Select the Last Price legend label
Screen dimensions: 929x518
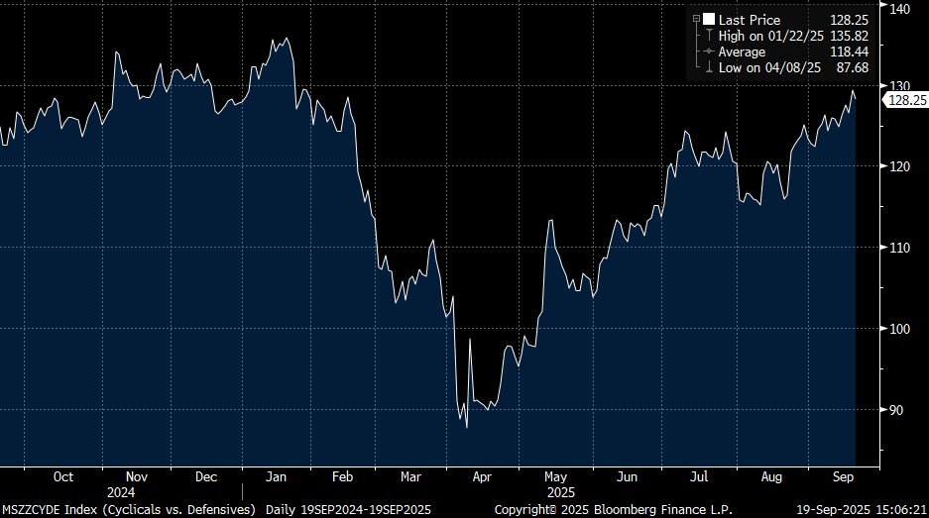[750, 20]
